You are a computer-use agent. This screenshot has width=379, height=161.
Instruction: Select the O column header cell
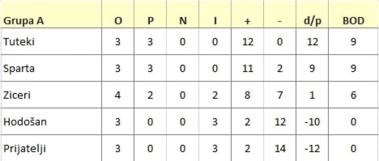118,14
